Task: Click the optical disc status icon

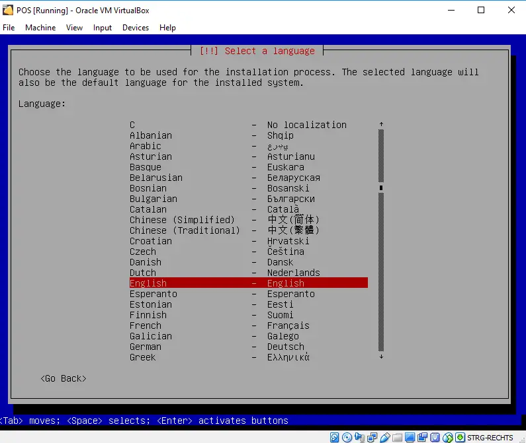Action: pyautogui.click(x=347, y=437)
